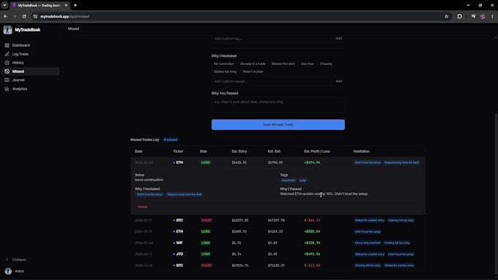The image size is (498, 280).
Task: View site information icon in address bar
Action: (x=35, y=16)
